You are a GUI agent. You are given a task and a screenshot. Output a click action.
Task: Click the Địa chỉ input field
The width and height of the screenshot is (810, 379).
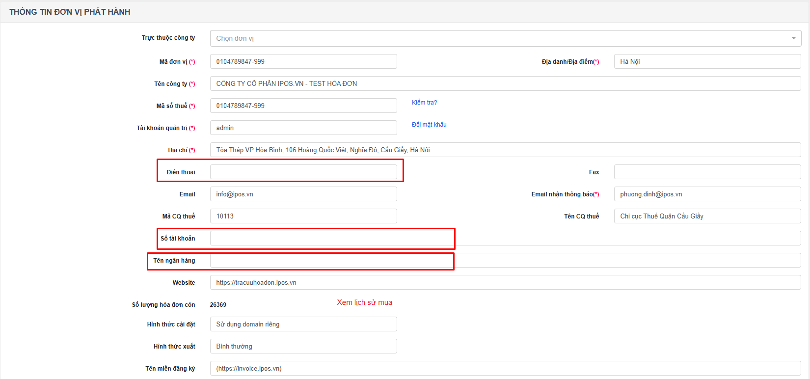click(x=505, y=150)
